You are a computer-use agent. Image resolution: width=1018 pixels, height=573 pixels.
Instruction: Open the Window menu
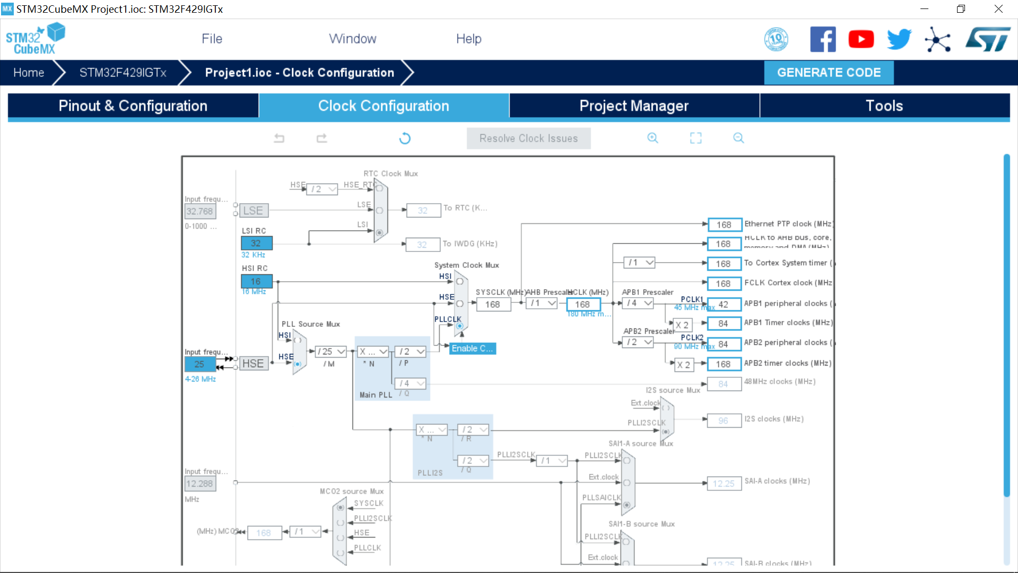(x=353, y=39)
